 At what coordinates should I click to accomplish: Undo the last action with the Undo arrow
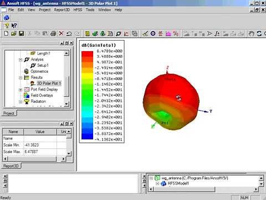tap(69, 33)
